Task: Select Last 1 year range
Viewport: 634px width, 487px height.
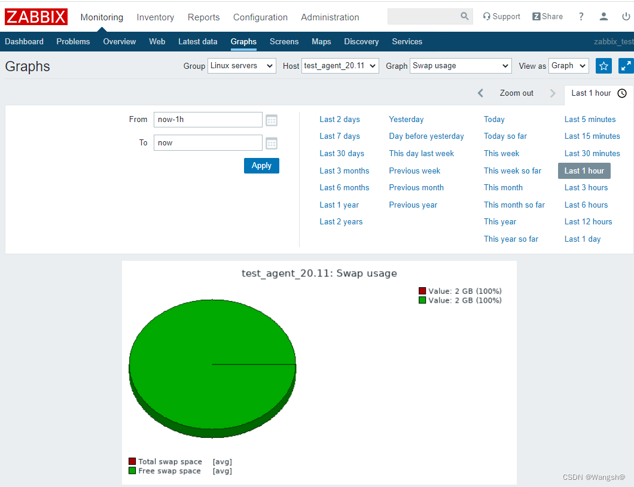Action: 339,205
